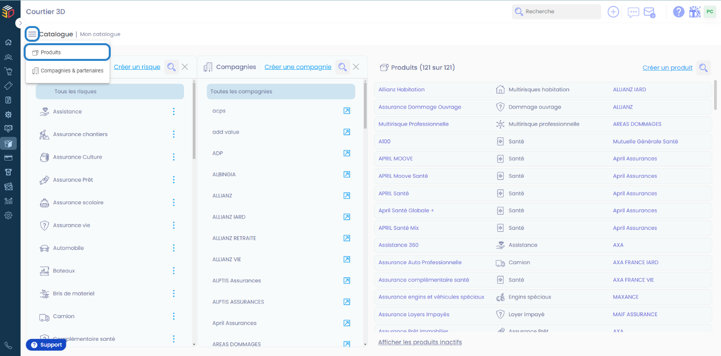
Task: Click the new email envelope icon
Action: point(649,12)
